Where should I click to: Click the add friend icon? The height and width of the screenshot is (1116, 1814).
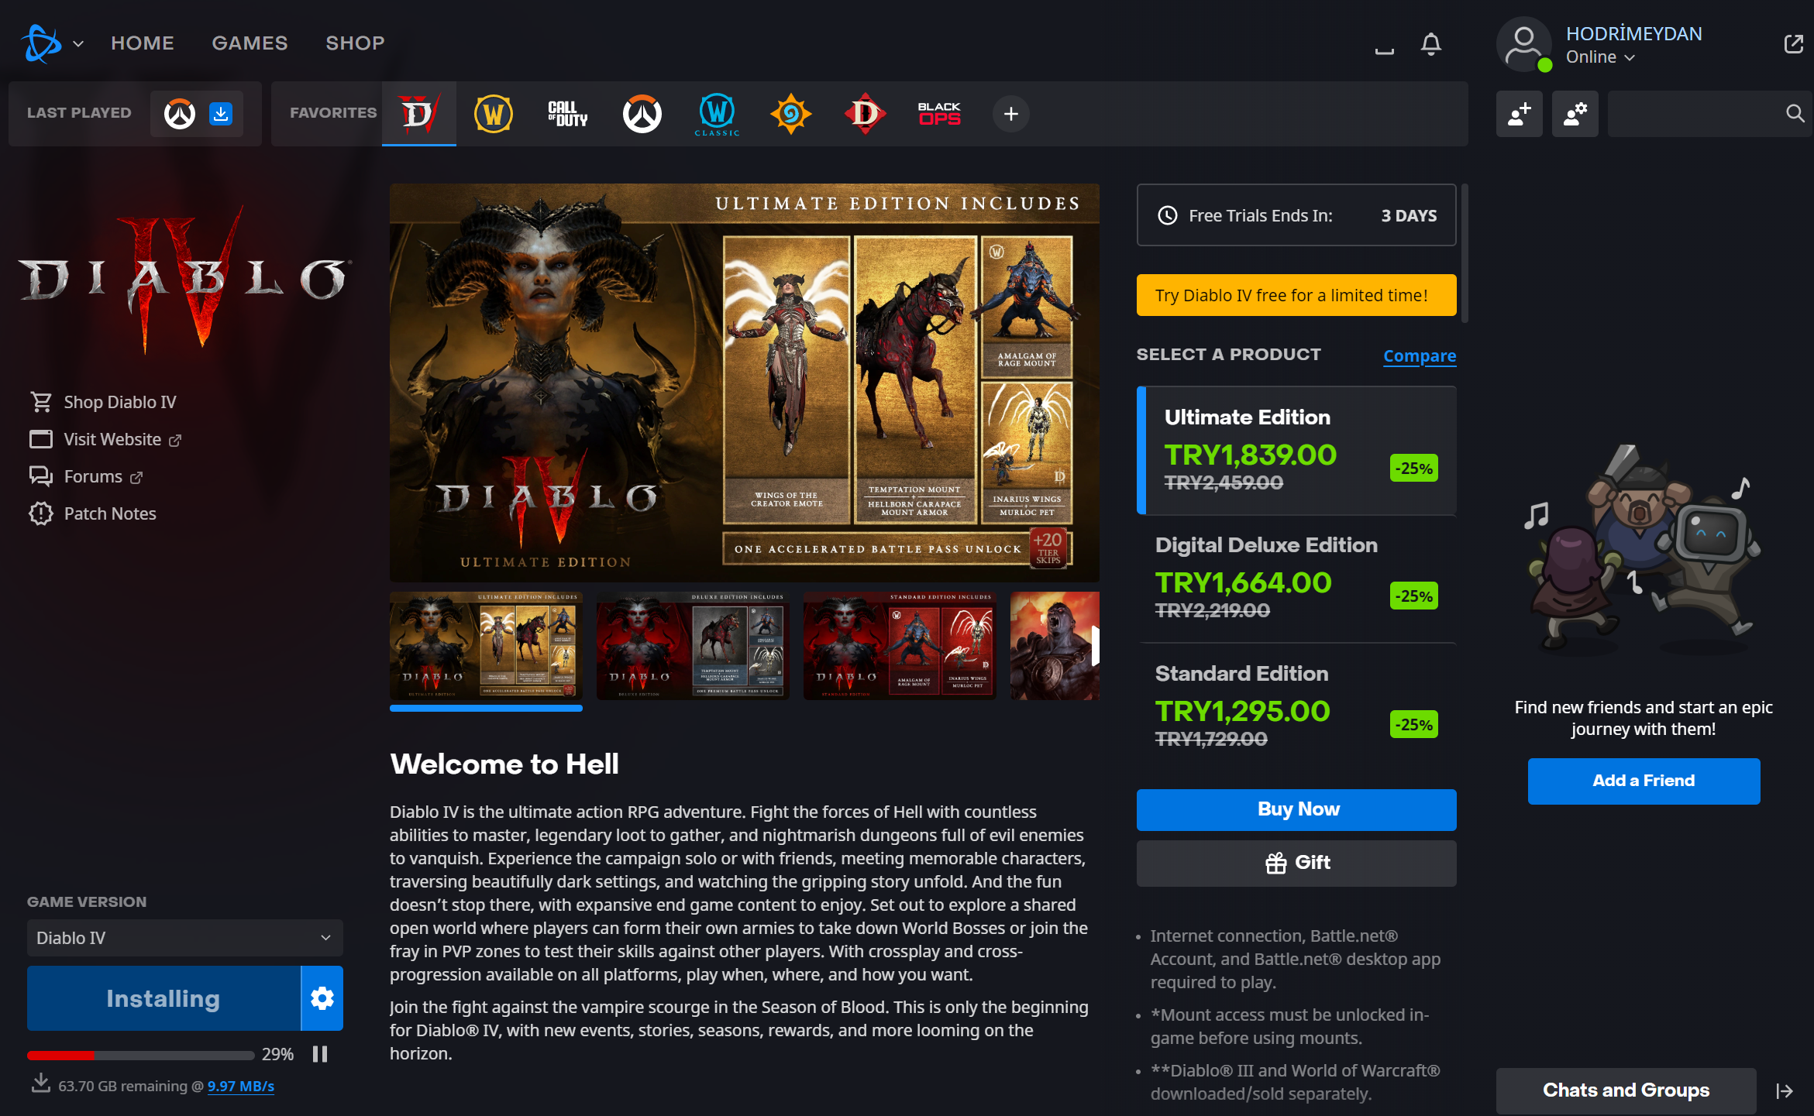click(x=1519, y=114)
